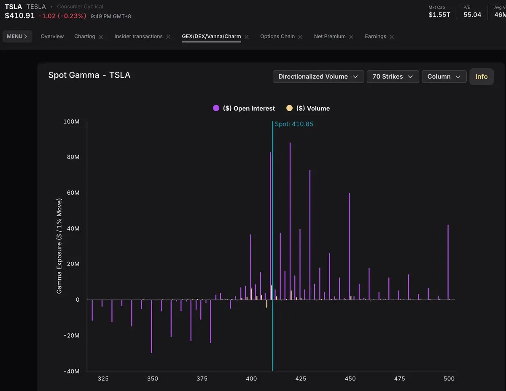Click the Info button

tap(482, 77)
